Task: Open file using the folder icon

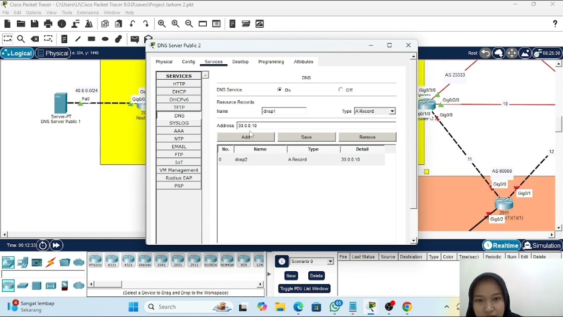Action: pos(21,24)
